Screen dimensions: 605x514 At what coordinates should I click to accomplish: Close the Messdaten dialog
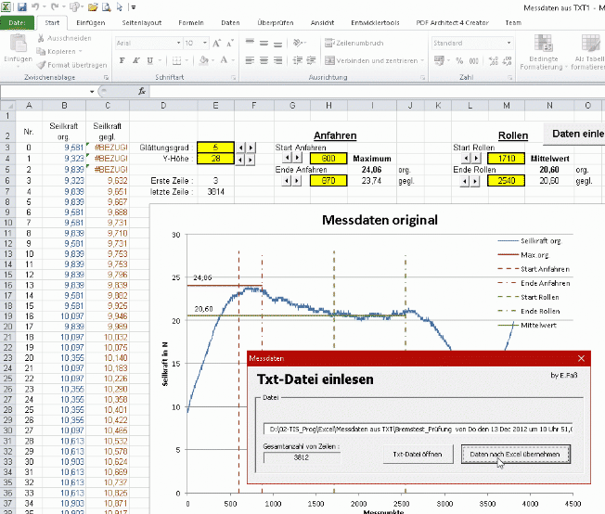click(x=582, y=357)
